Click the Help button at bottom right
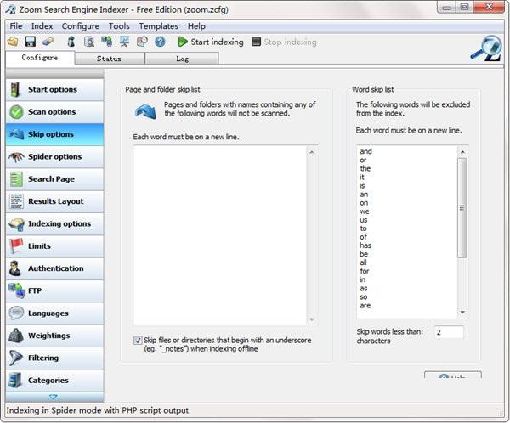 (452, 376)
